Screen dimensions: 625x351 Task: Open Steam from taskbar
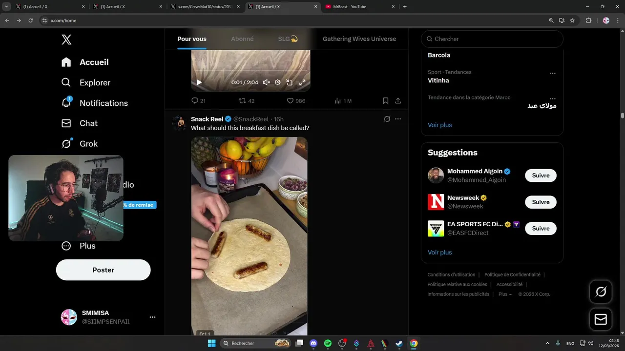[399, 343]
